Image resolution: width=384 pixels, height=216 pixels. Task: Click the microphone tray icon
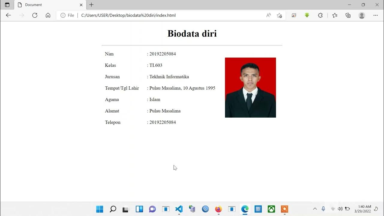[323, 209]
